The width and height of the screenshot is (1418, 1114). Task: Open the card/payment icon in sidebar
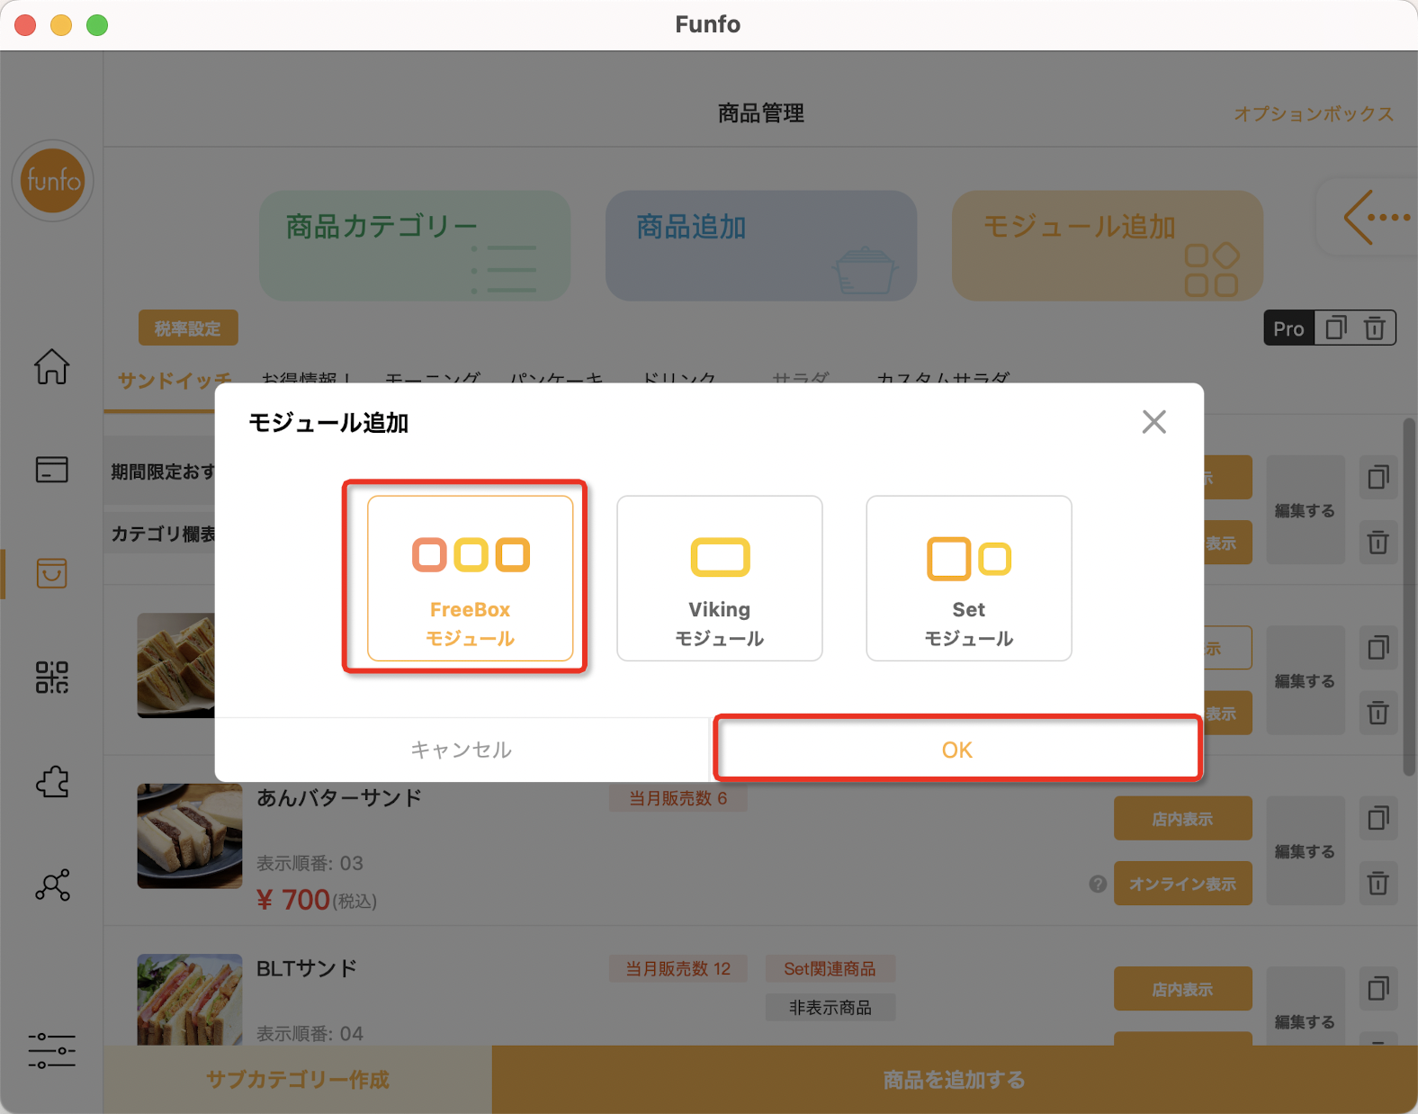[x=51, y=469]
